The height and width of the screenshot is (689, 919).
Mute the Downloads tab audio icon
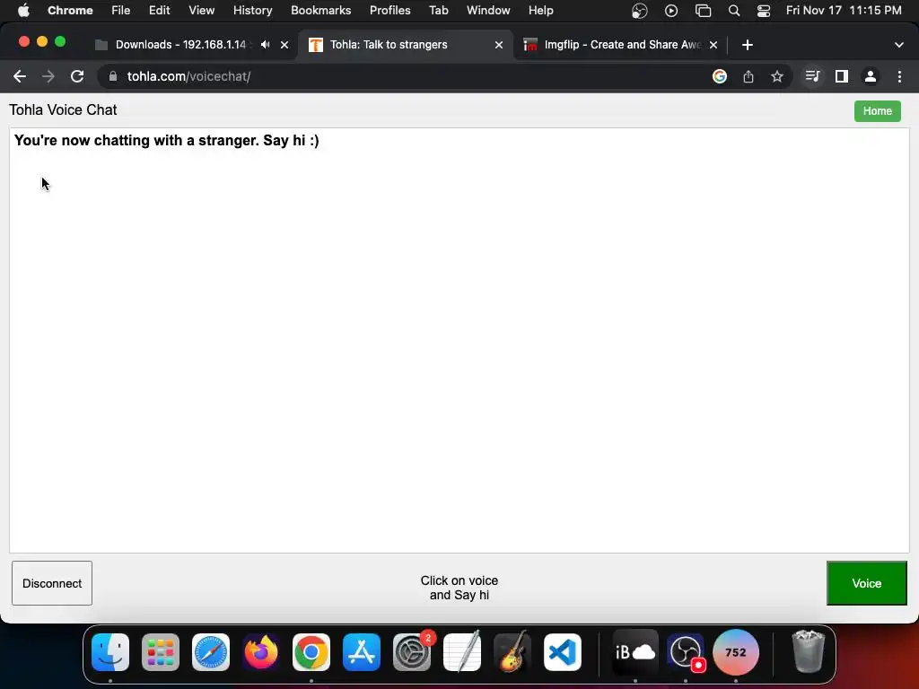tap(266, 45)
